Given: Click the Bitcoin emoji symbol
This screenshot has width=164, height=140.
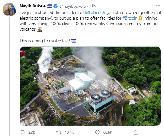Looking at the screenshot, I should point(140,18).
